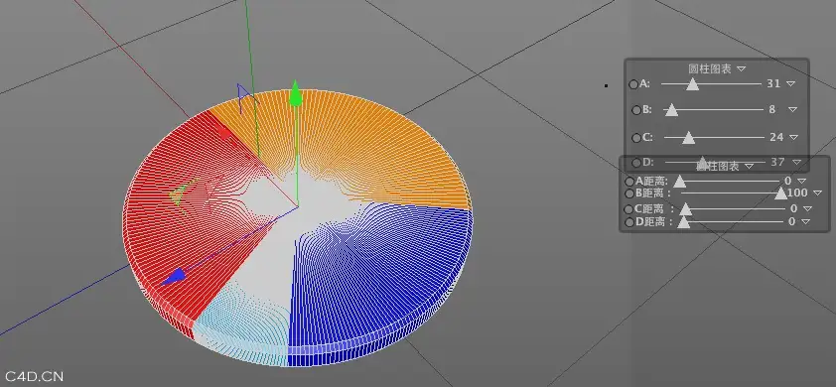This screenshot has width=836, height=387.
Task: Click the B value field showing 8
Action: click(772, 109)
